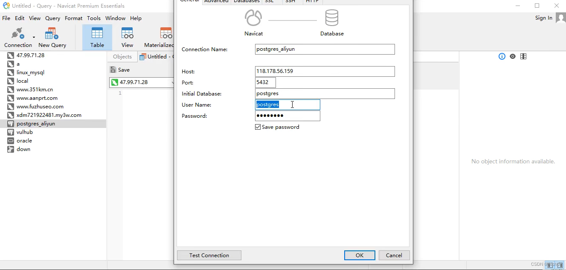566x270 pixels.
Task: Switch to the SSL tab in the dialog
Action: coord(272,2)
